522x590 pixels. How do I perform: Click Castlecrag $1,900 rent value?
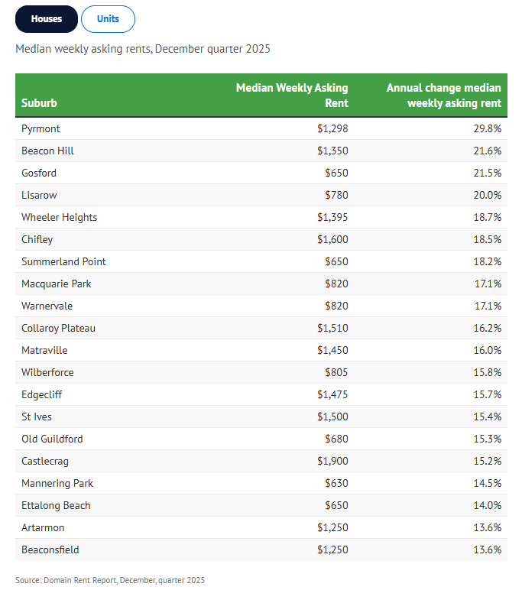(x=332, y=461)
